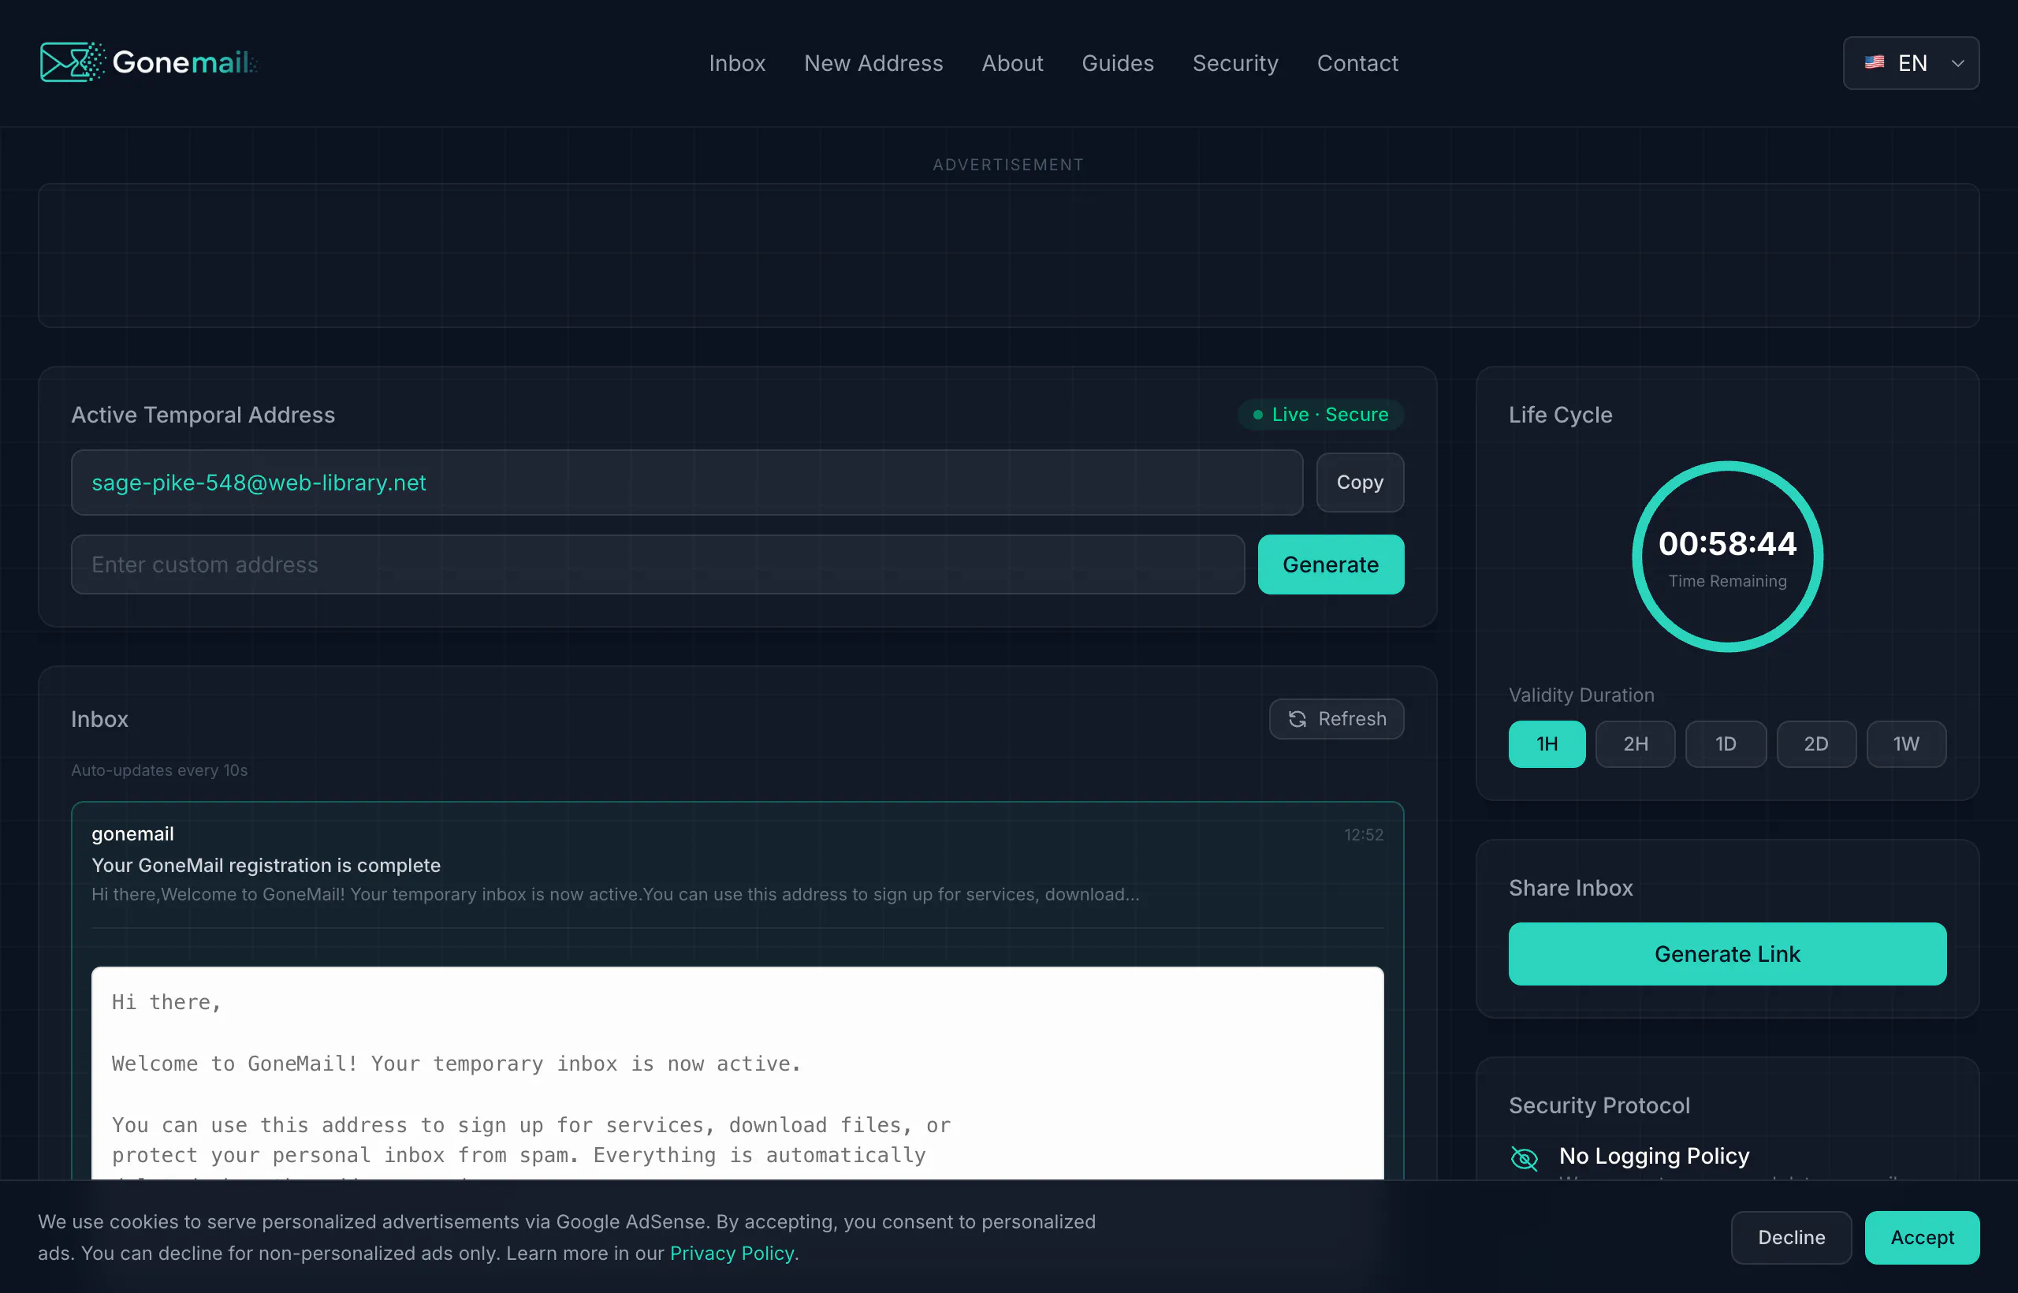Generate a share inbox link
The image size is (2018, 1293).
(x=1728, y=955)
